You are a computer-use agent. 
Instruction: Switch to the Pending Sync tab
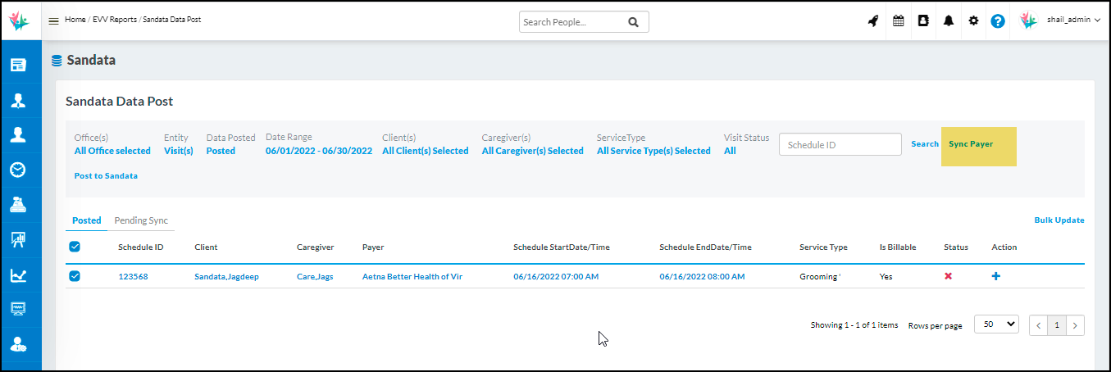(x=141, y=220)
